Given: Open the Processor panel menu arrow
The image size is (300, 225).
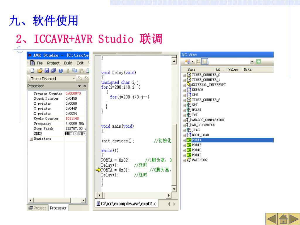Looking at the screenshot, I should click(x=79, y=86).
